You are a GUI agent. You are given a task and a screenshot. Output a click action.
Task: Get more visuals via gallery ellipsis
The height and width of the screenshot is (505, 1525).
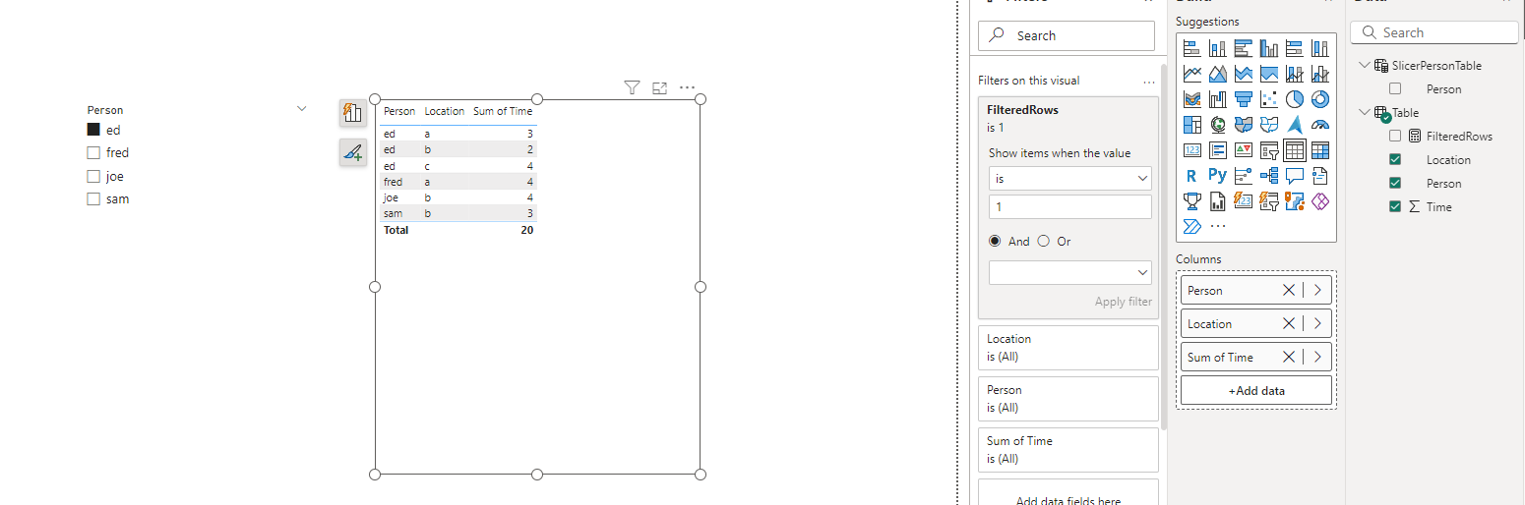point(1218,226)
